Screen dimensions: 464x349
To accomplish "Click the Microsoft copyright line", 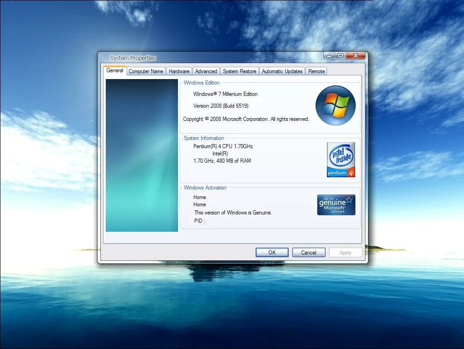I will point(246,119).
